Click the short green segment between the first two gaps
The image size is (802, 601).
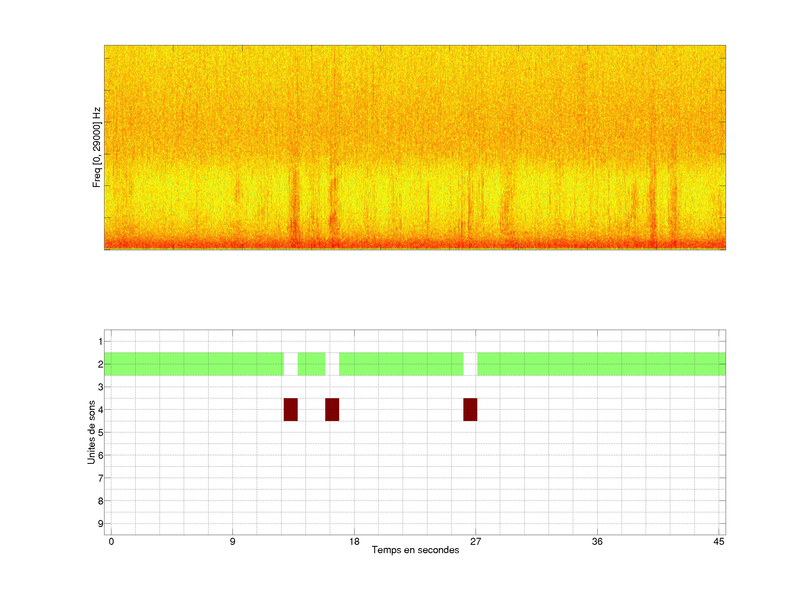[311, 364]
